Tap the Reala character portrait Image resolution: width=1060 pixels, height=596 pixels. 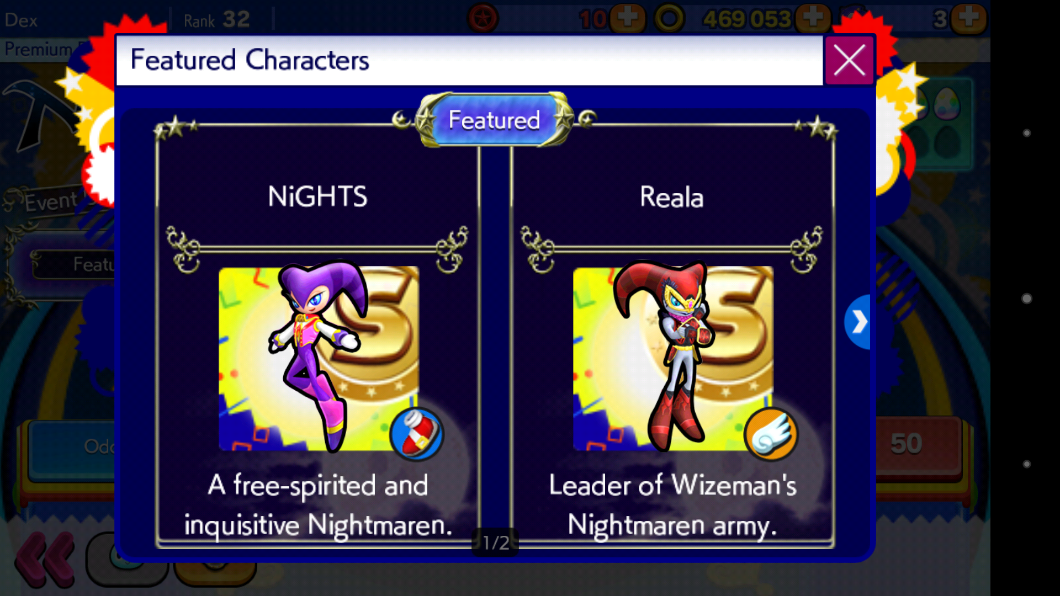click(673, 358)
